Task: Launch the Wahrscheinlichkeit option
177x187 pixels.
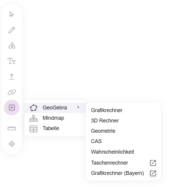Action: [x=113, y=152]
